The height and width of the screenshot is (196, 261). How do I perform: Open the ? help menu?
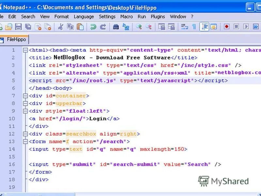(x=192, y=17)
